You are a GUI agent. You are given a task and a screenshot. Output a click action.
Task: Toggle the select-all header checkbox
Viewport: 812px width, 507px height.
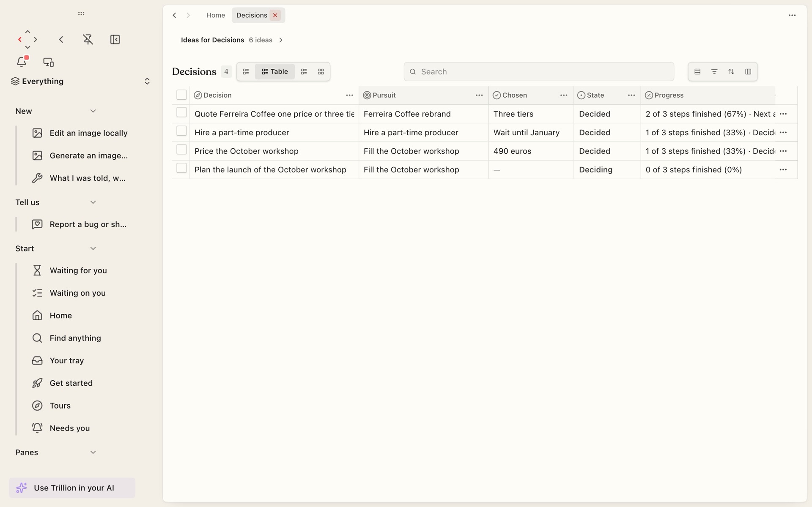click(x=181, y=95)
